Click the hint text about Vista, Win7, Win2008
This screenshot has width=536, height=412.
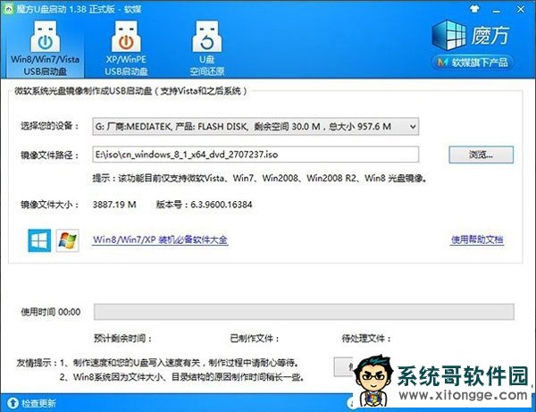pos(261,178)
